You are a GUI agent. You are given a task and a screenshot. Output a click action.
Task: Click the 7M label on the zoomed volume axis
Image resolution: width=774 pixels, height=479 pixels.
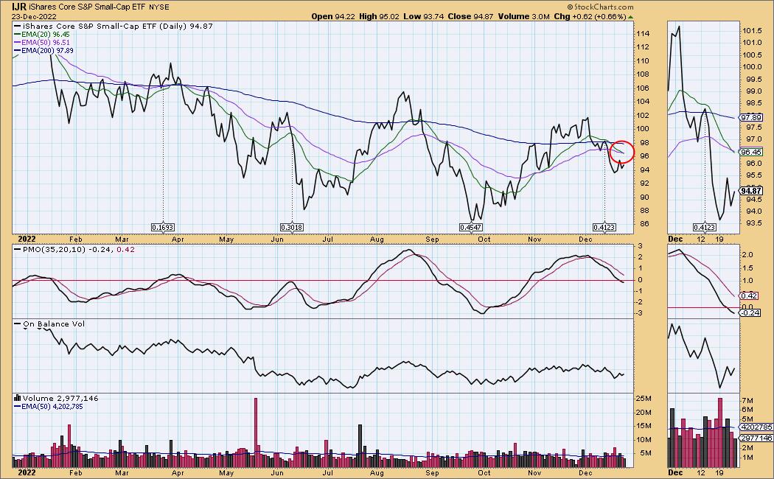click(x=747, y=400)
